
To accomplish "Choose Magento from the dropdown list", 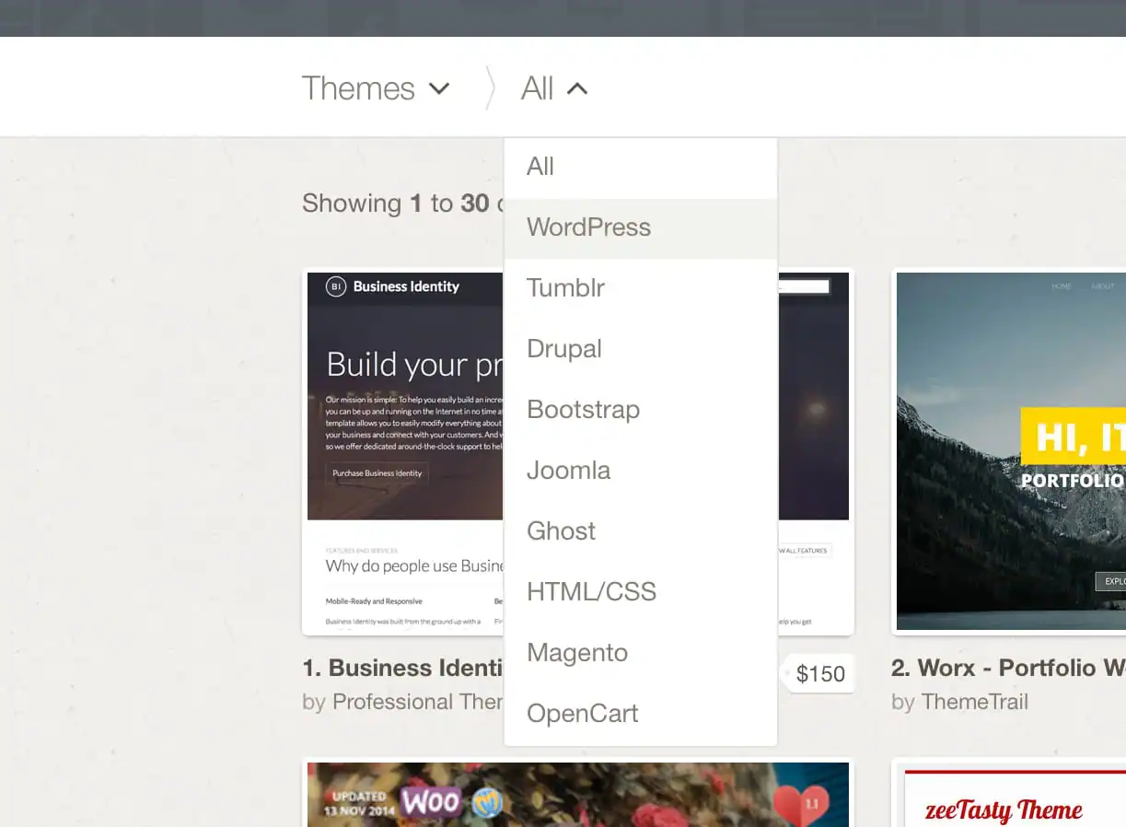I will pyautogui.click(x=641, y=653).
